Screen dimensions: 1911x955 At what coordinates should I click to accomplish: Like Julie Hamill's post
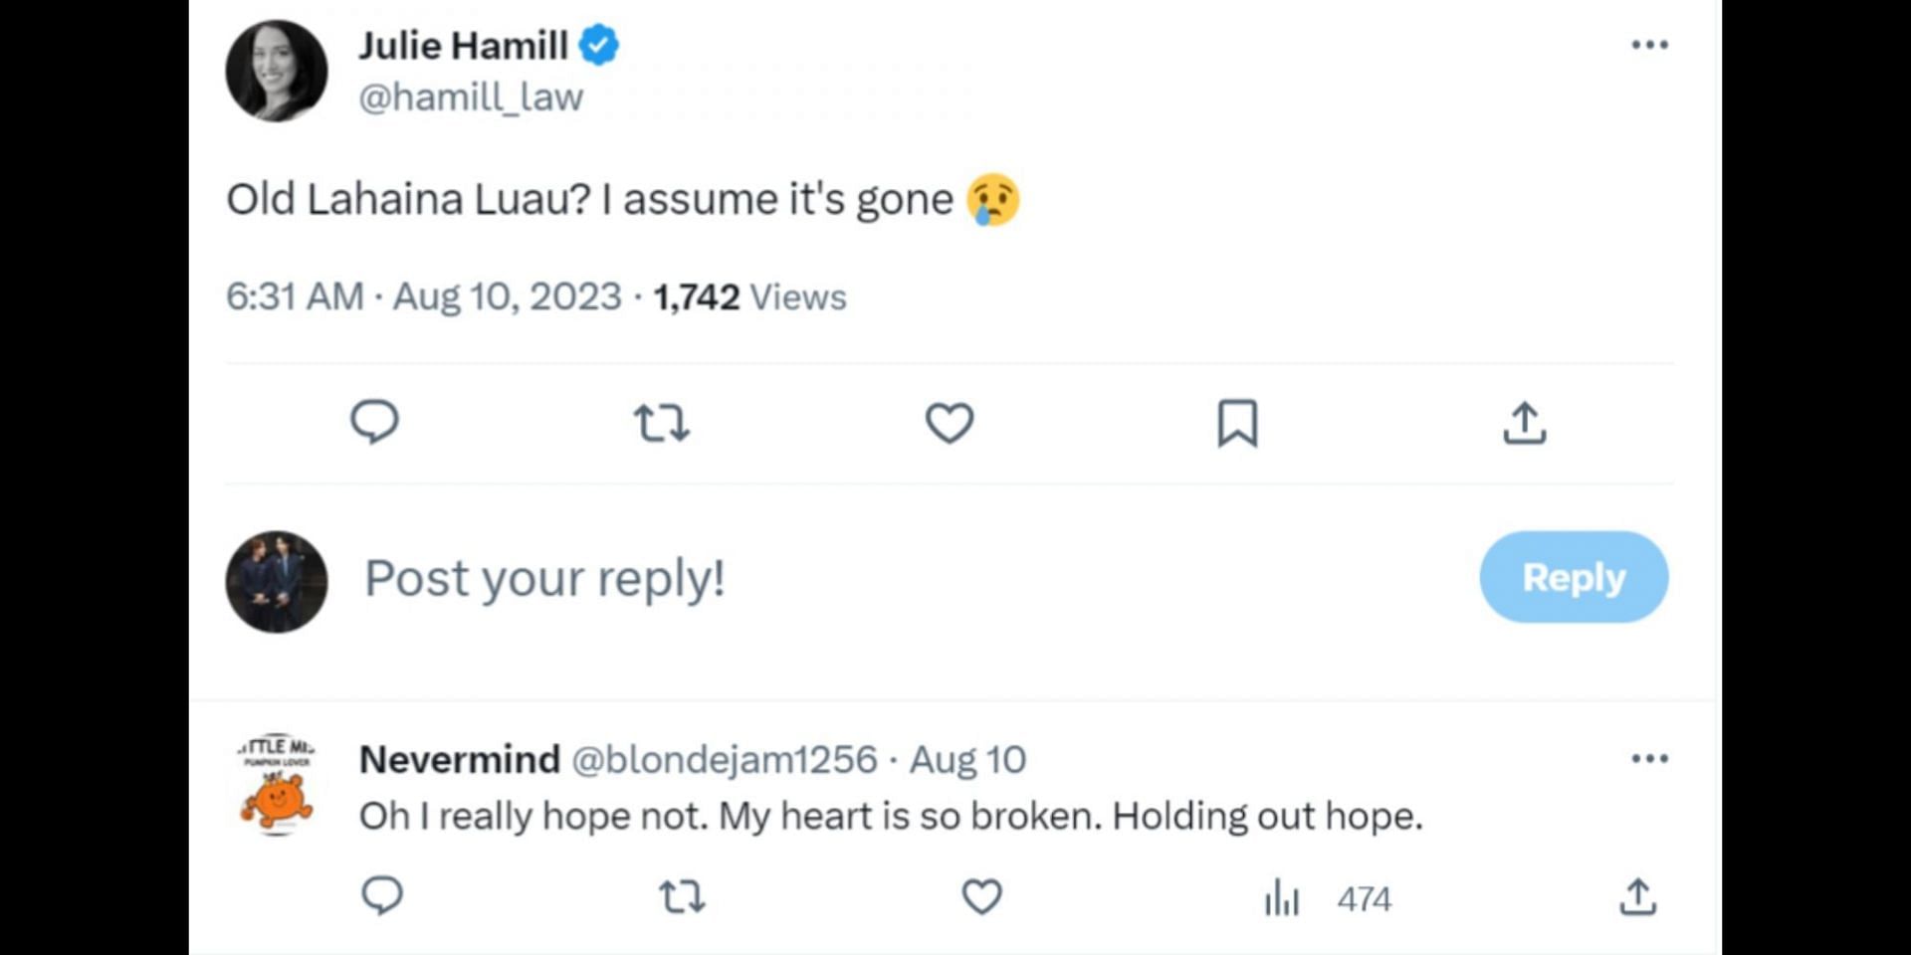(950, 423)
